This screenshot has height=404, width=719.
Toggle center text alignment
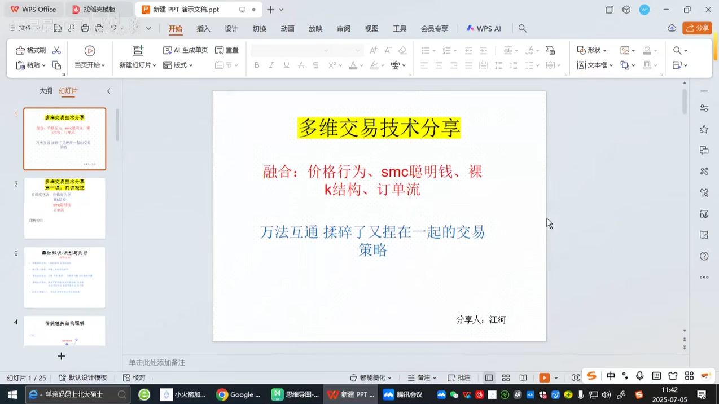(x=439, y=65)
